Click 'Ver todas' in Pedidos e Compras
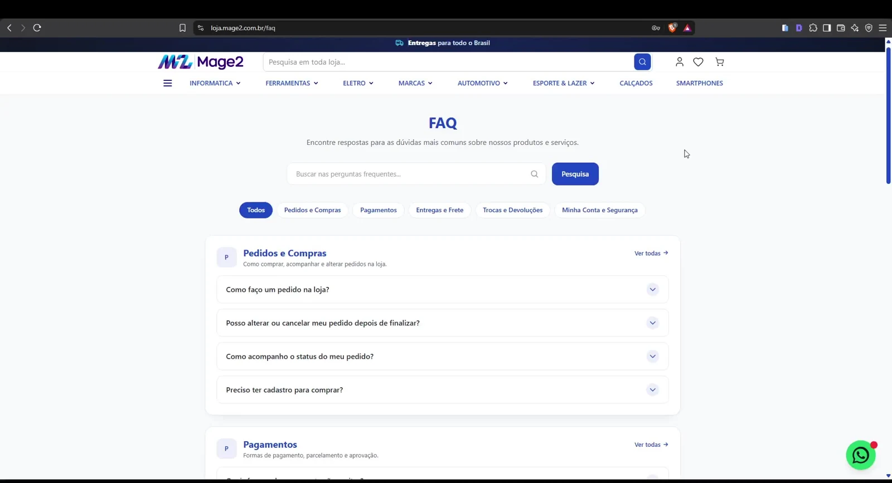 (651, 253)
